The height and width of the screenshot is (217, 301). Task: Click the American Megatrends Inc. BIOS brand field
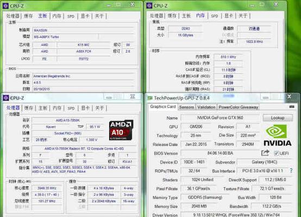pos(83,76)
